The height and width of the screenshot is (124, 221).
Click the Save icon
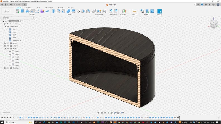click(x=11, y=5)
